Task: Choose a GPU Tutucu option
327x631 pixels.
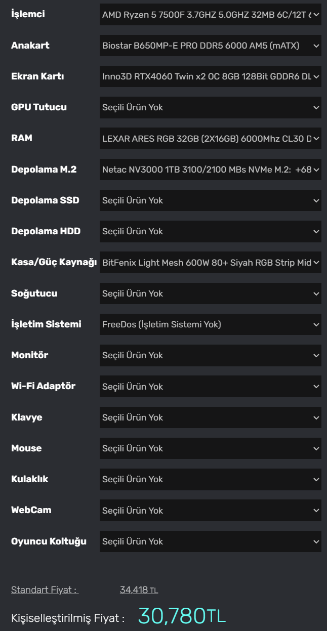Action: [210, 108]
